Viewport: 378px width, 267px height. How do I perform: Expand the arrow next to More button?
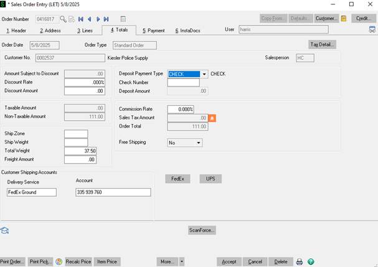pos(182,262)
